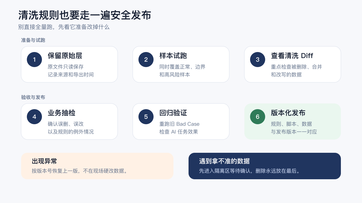Click the number 4 circle icon
The height and width of the screenshot is (203, 362).
coord(34,117)
